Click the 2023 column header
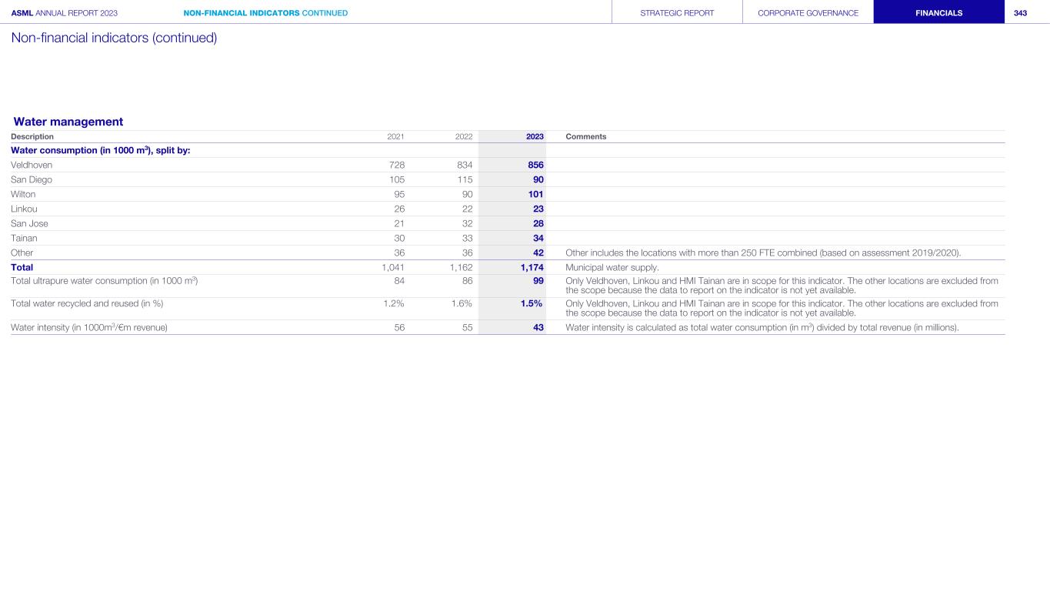This screenshot has width=1050, height=592. coord(535,136)
